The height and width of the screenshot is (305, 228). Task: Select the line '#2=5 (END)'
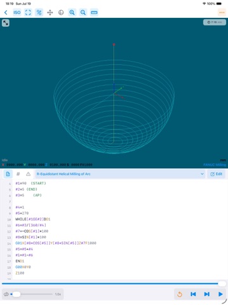coord(27,189)
